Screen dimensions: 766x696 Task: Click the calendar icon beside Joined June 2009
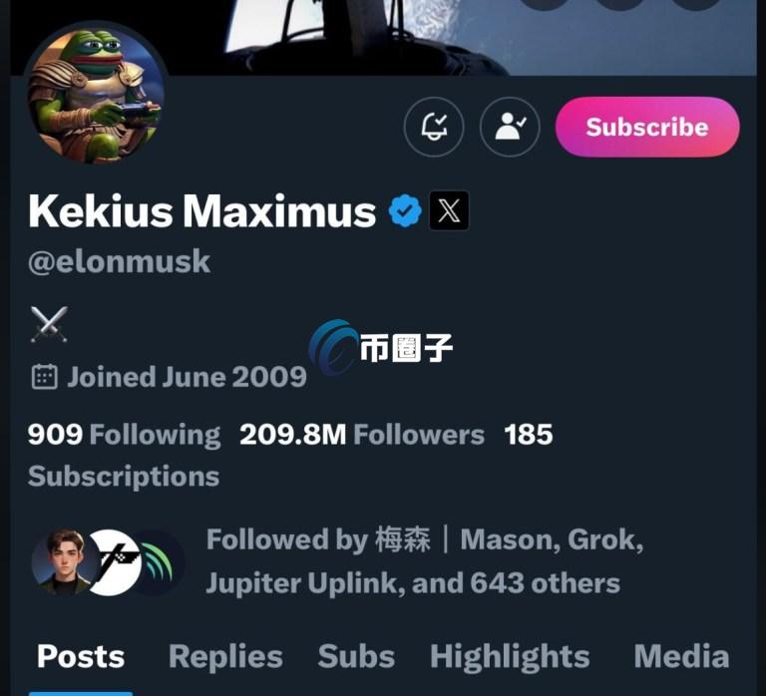45,377
